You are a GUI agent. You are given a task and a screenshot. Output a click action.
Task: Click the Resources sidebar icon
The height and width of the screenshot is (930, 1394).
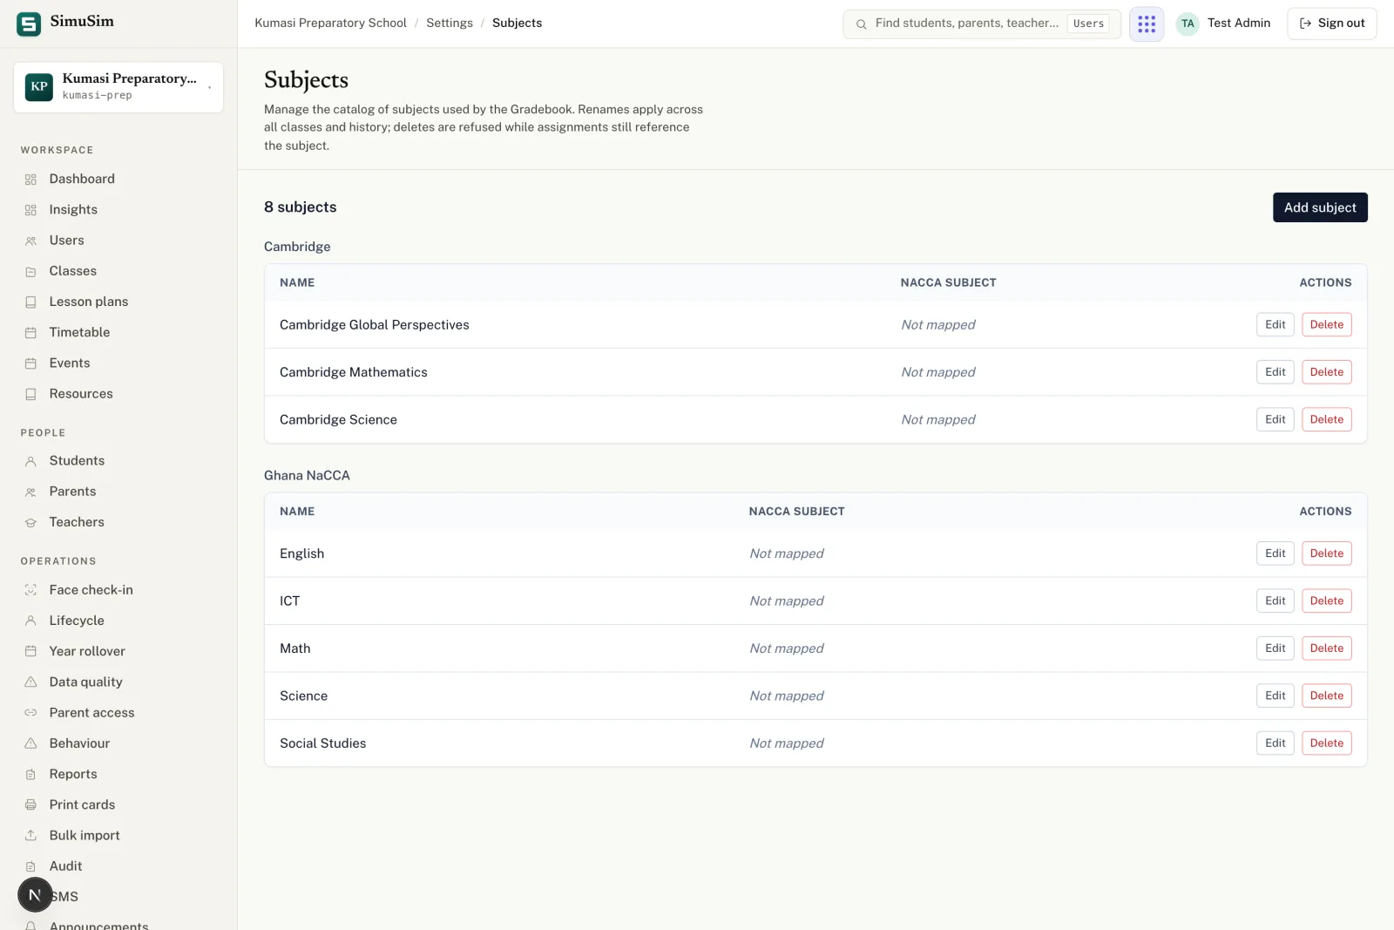click(x=30, y=394)
